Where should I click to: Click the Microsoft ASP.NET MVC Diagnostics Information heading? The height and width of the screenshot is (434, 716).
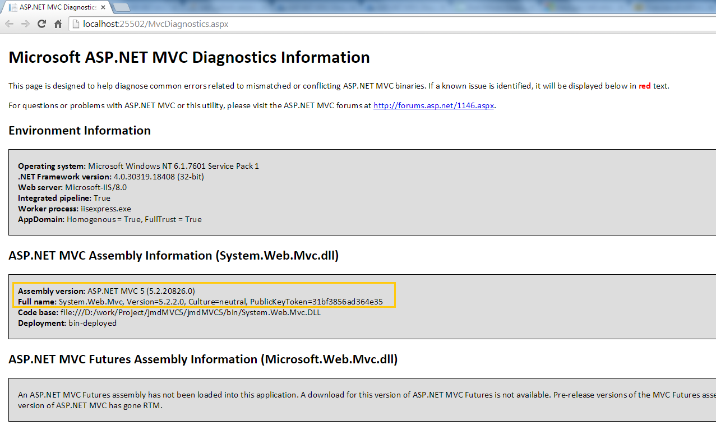point(189,57)
